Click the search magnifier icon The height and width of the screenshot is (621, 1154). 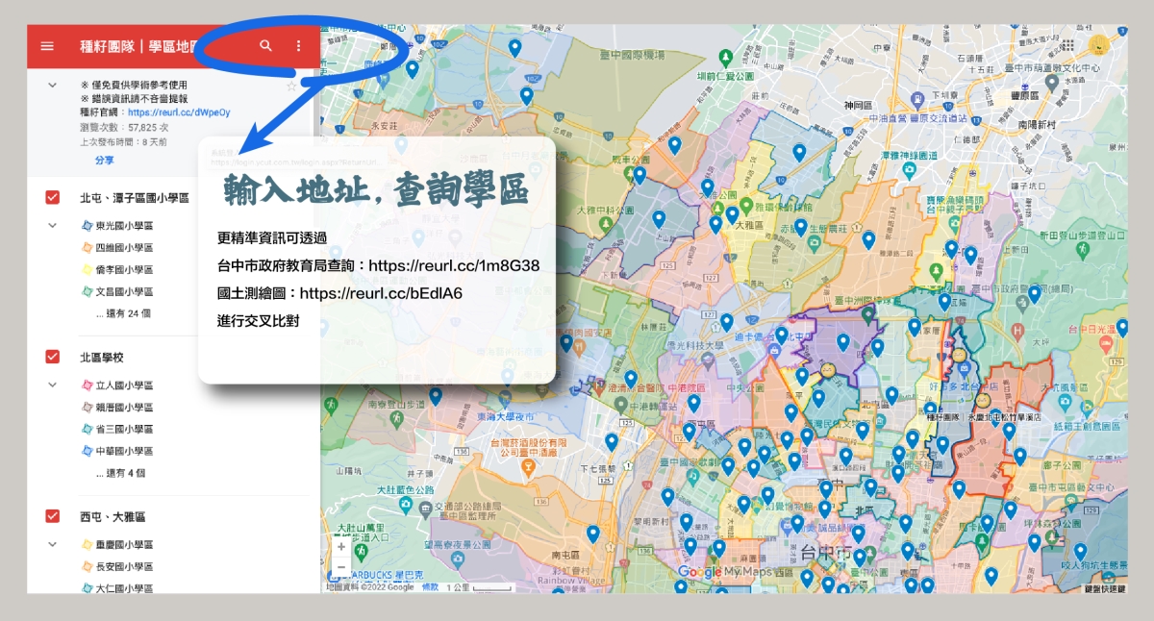[266, 46]
